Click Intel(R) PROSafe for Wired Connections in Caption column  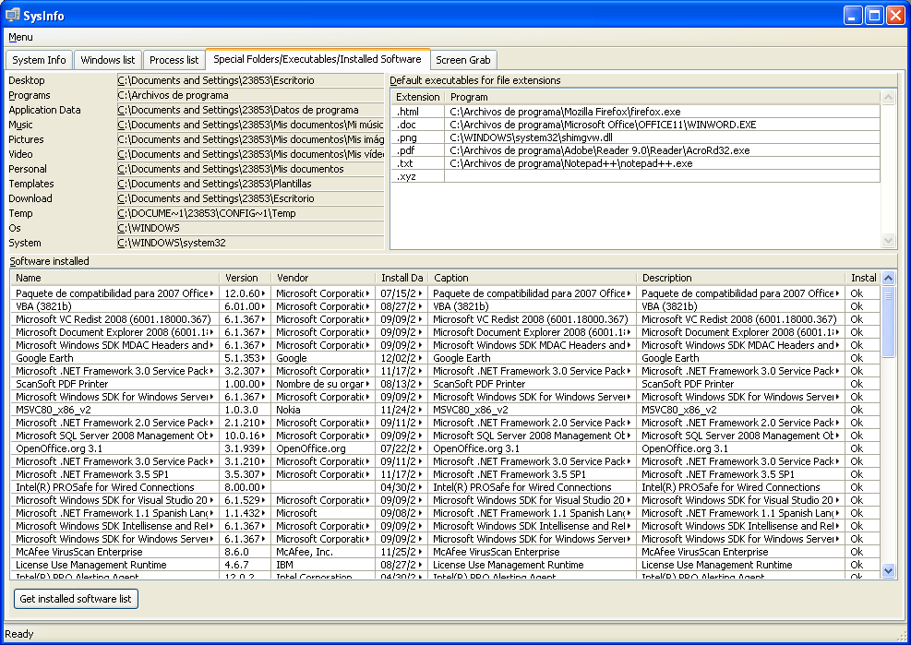click(x=532, y=487)
